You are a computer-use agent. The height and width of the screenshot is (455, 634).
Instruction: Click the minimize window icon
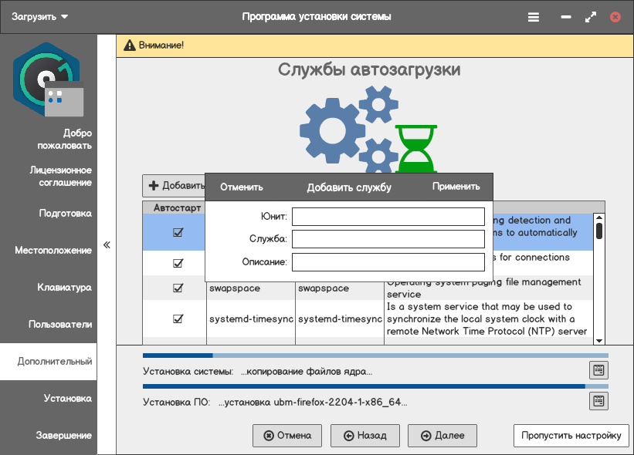568,17
